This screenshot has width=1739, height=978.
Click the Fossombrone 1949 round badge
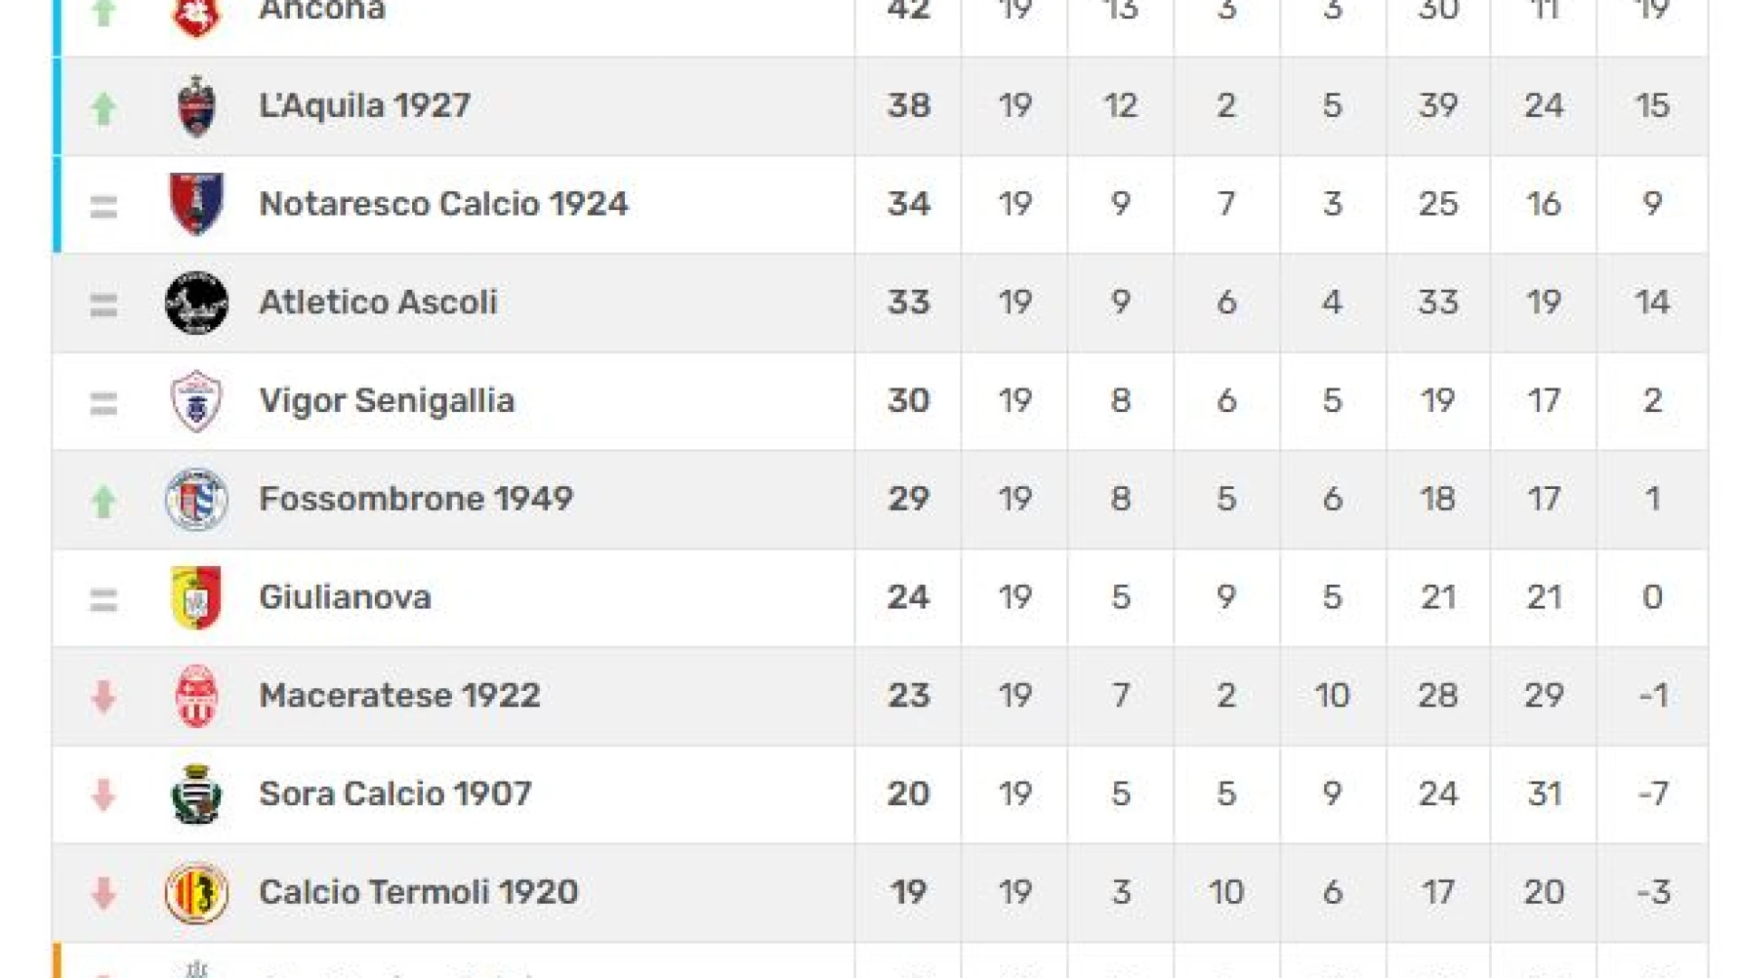click(197, 499)
